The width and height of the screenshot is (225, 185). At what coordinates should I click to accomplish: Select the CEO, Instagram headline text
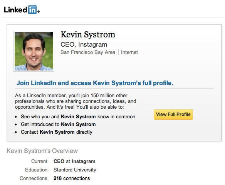click(x=84, y=44)
